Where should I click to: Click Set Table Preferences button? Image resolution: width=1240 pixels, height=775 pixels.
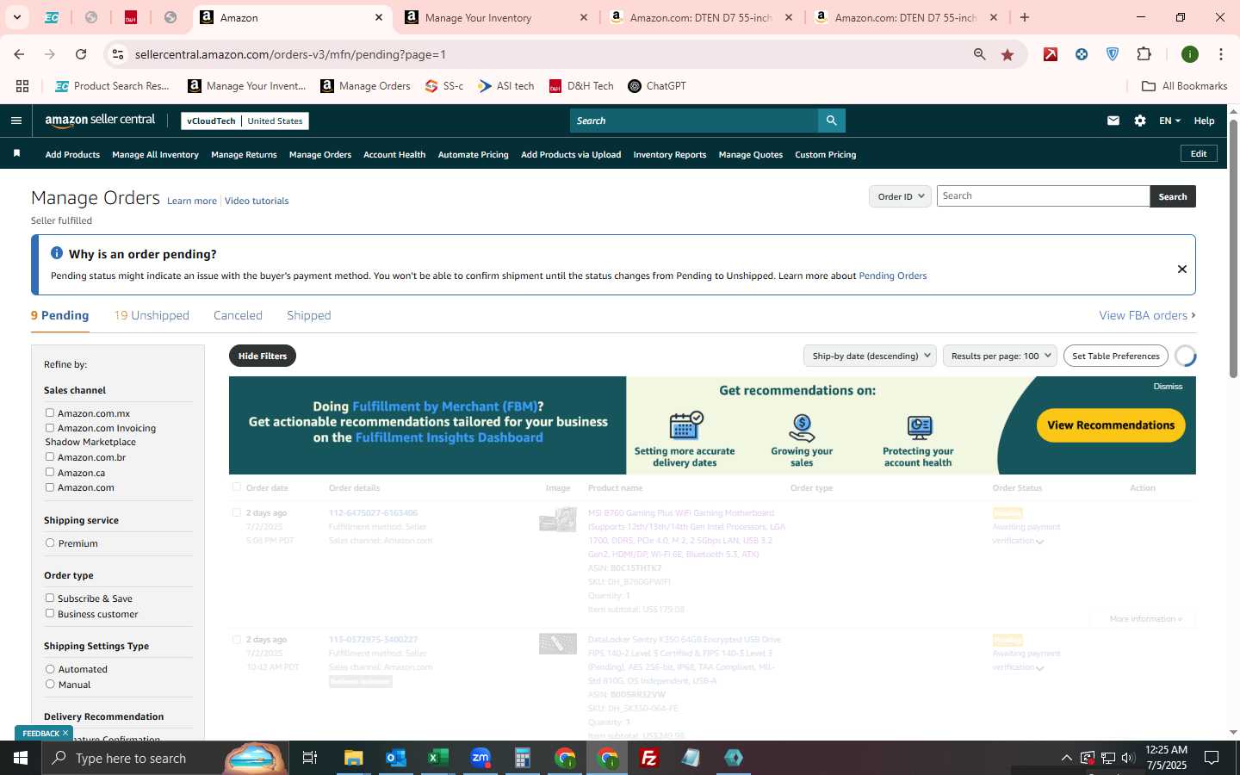pos(1116,356)
